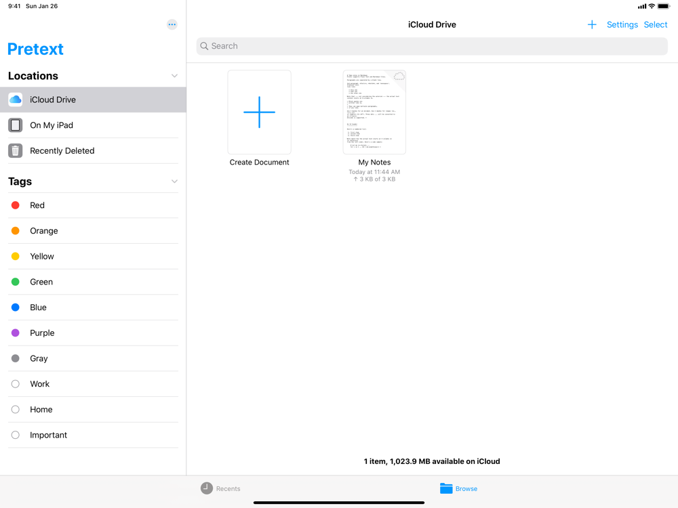Click the cloud upload badge on My Notes
The image size is (678, 508).
point(399,77)
